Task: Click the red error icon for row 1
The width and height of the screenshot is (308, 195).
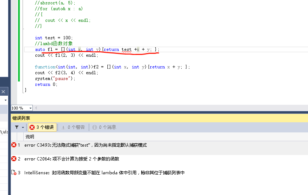Action: click(14, 145)
